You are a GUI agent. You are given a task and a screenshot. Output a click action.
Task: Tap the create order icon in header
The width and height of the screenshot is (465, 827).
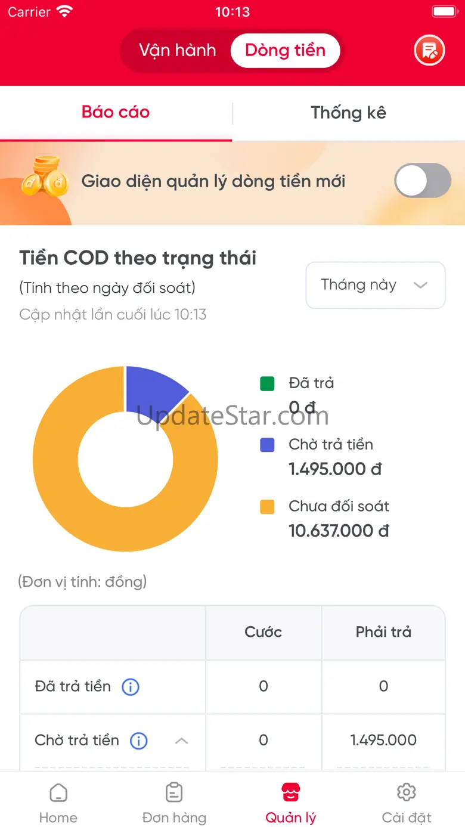[x=429, y=51]
